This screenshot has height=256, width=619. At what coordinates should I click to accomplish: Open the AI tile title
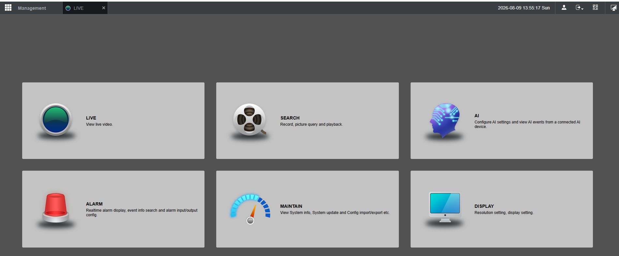click(x=477, y=116)
